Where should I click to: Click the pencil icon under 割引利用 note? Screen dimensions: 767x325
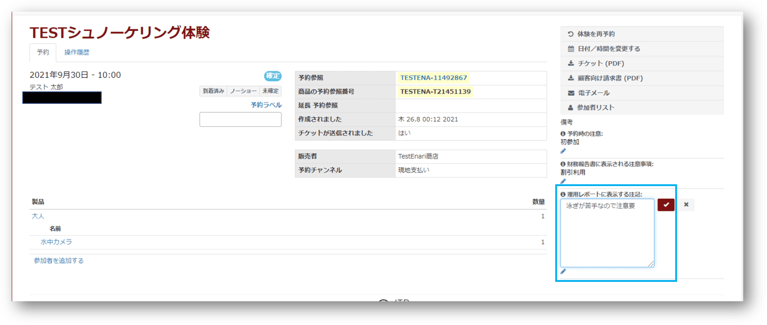click(563, 182)
